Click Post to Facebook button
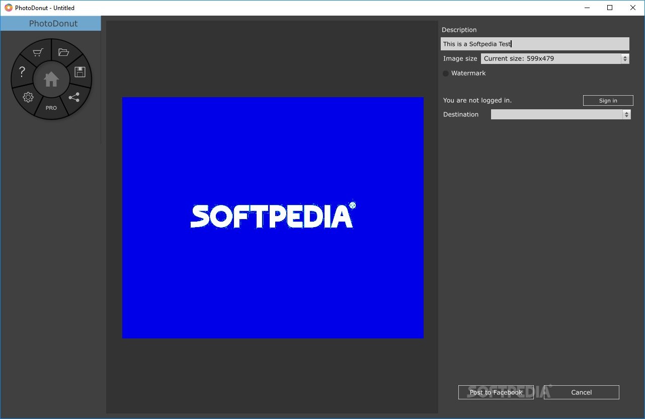 click(x=496, y=392)
